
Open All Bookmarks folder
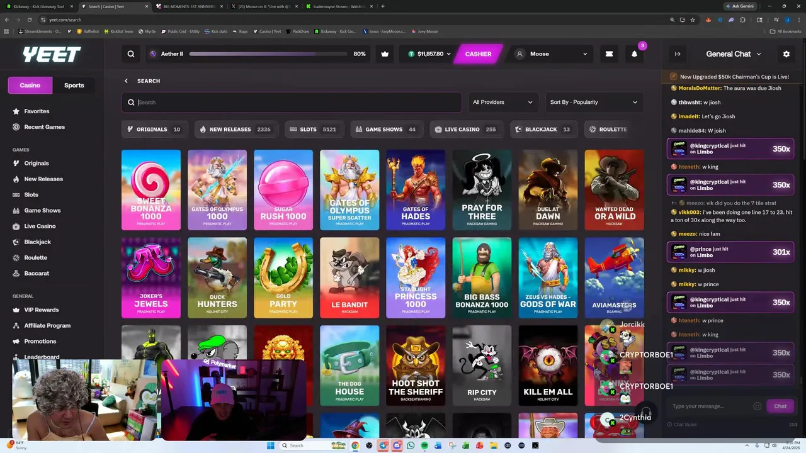(786, 31)
